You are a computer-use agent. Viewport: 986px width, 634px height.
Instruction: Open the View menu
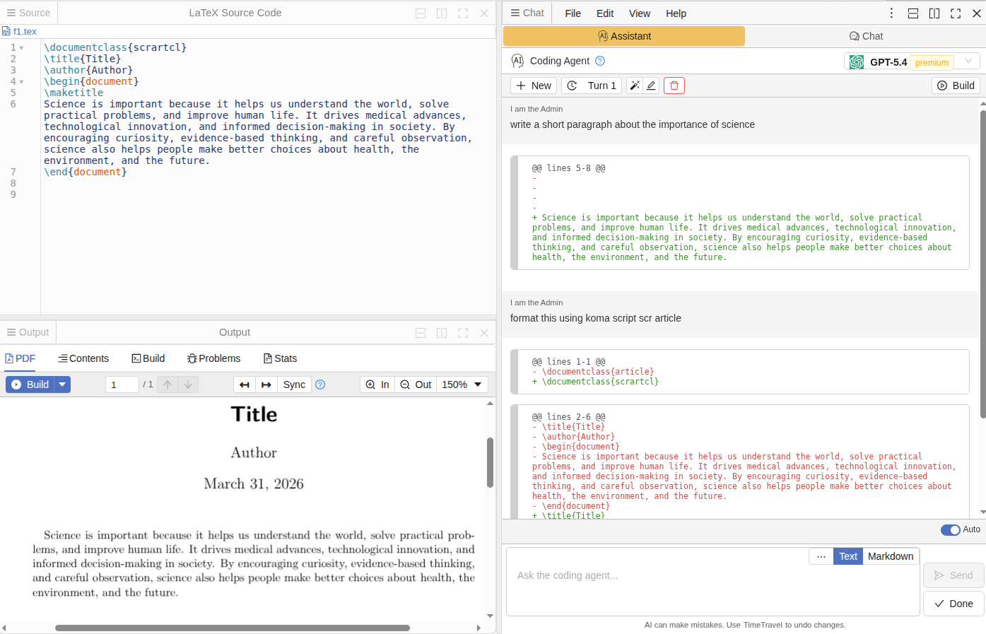pos(639,13)
